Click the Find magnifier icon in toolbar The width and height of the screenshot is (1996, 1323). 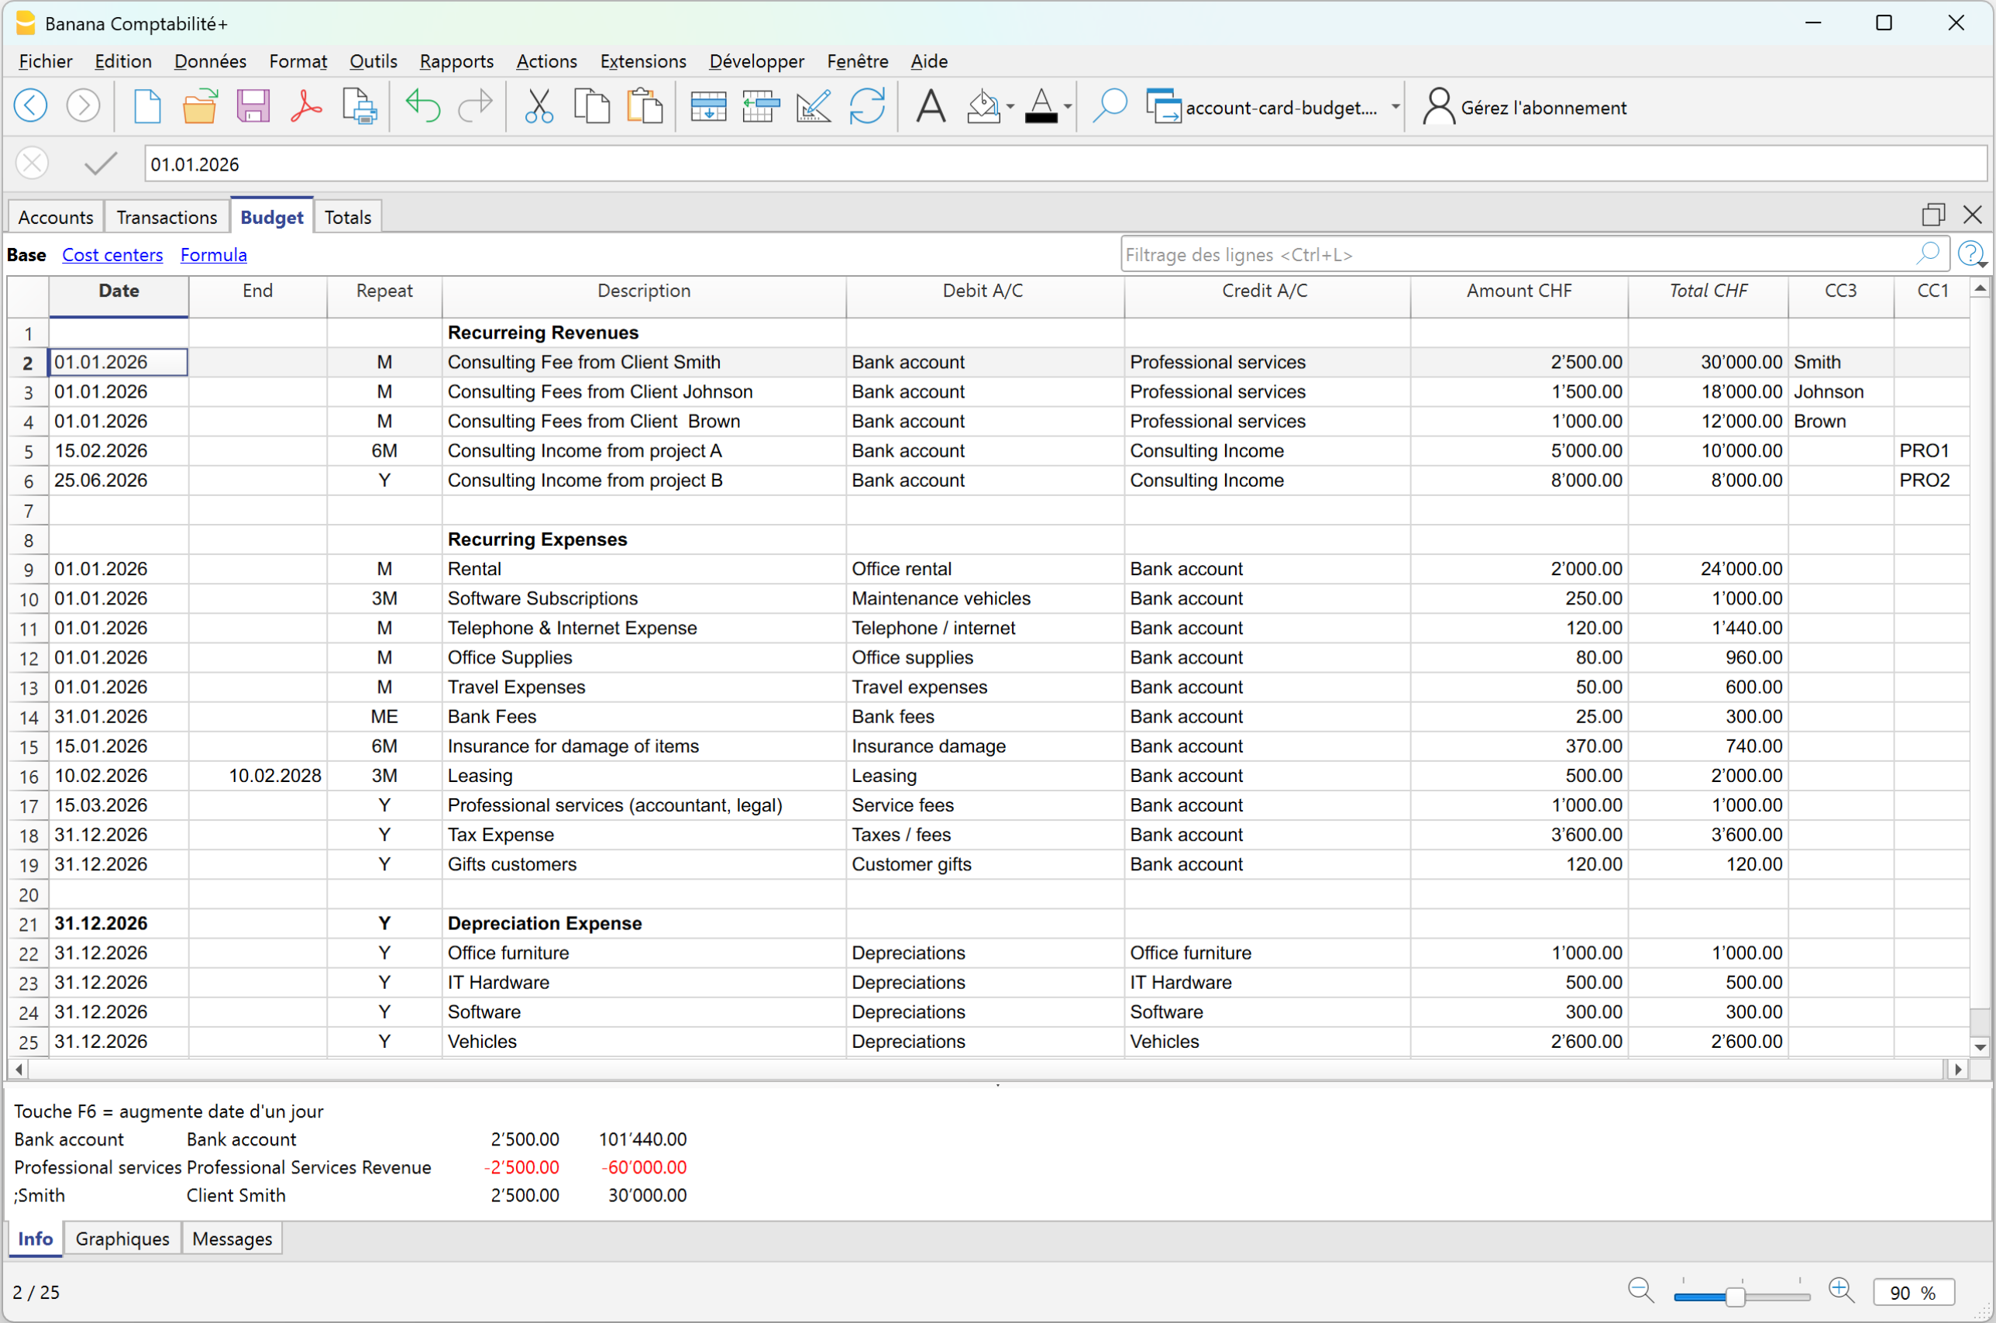1109,107
